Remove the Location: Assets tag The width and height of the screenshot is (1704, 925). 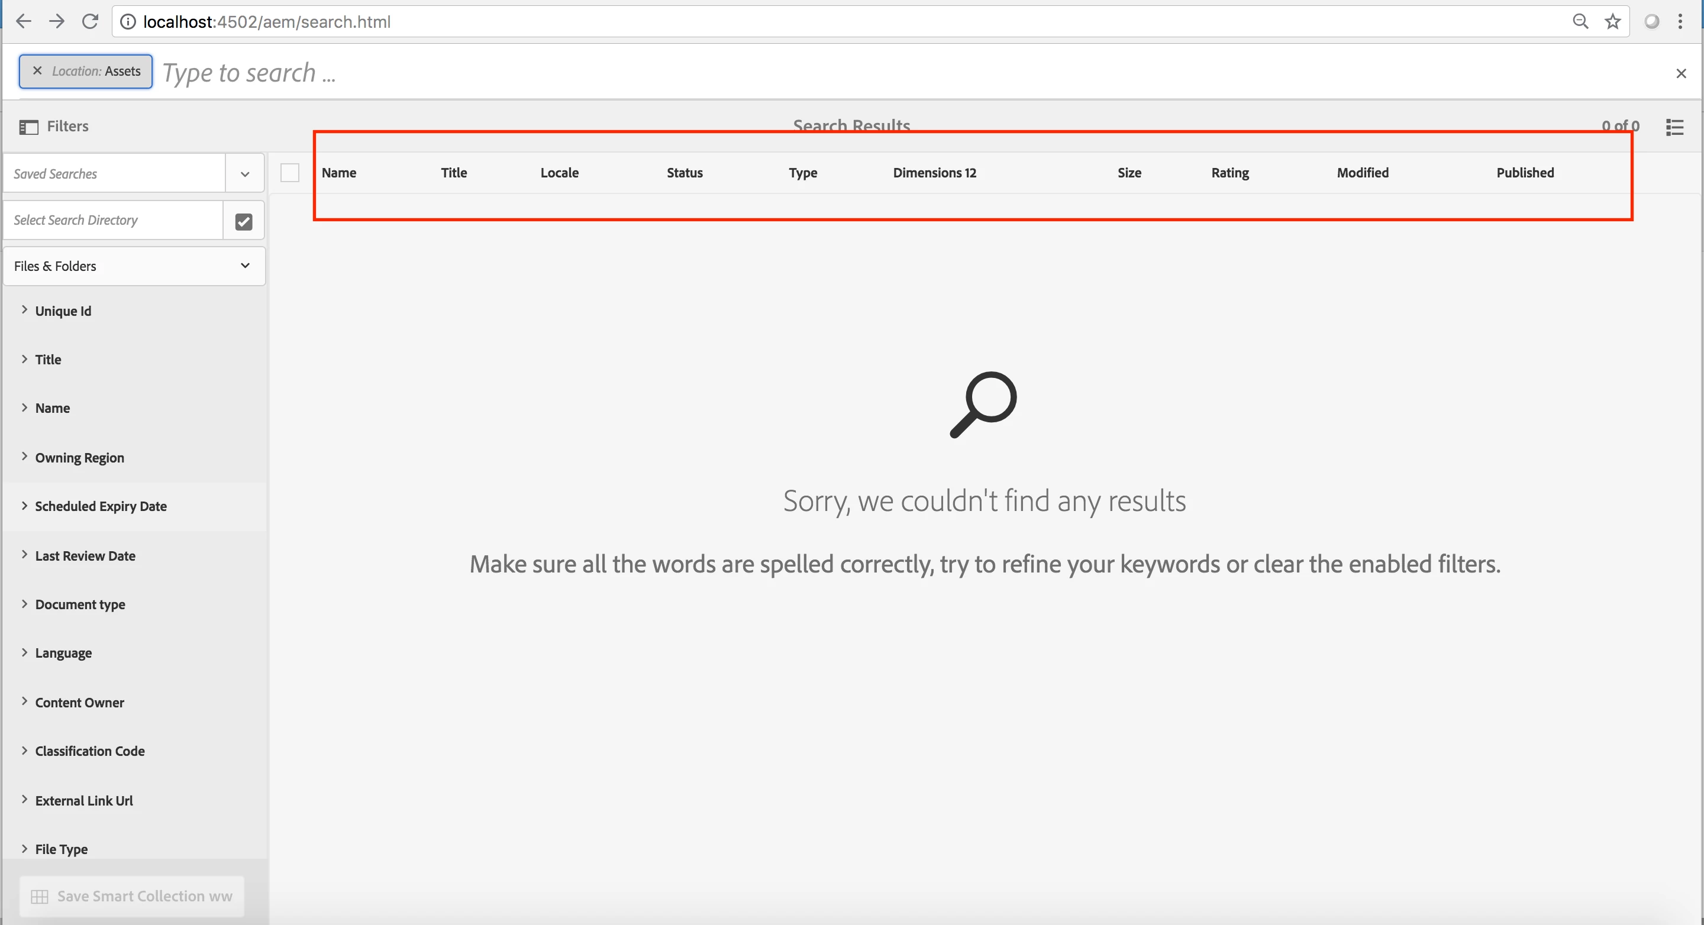click(38, 71)
